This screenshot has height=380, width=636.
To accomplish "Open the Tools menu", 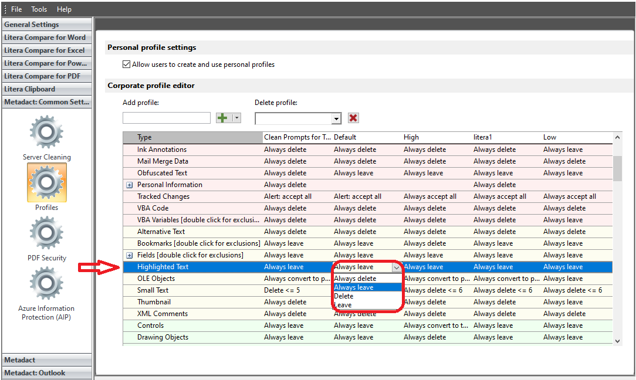I will click(39, 9).
